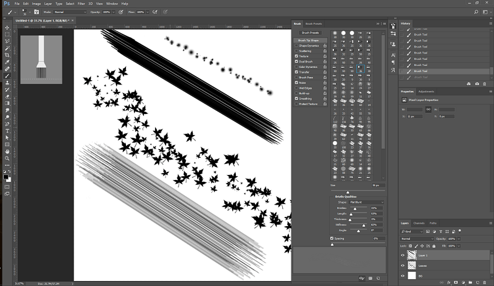Enable Color Dynamics checkbox
The width and height of the screenshot is (494, 286).
point(296,67)
